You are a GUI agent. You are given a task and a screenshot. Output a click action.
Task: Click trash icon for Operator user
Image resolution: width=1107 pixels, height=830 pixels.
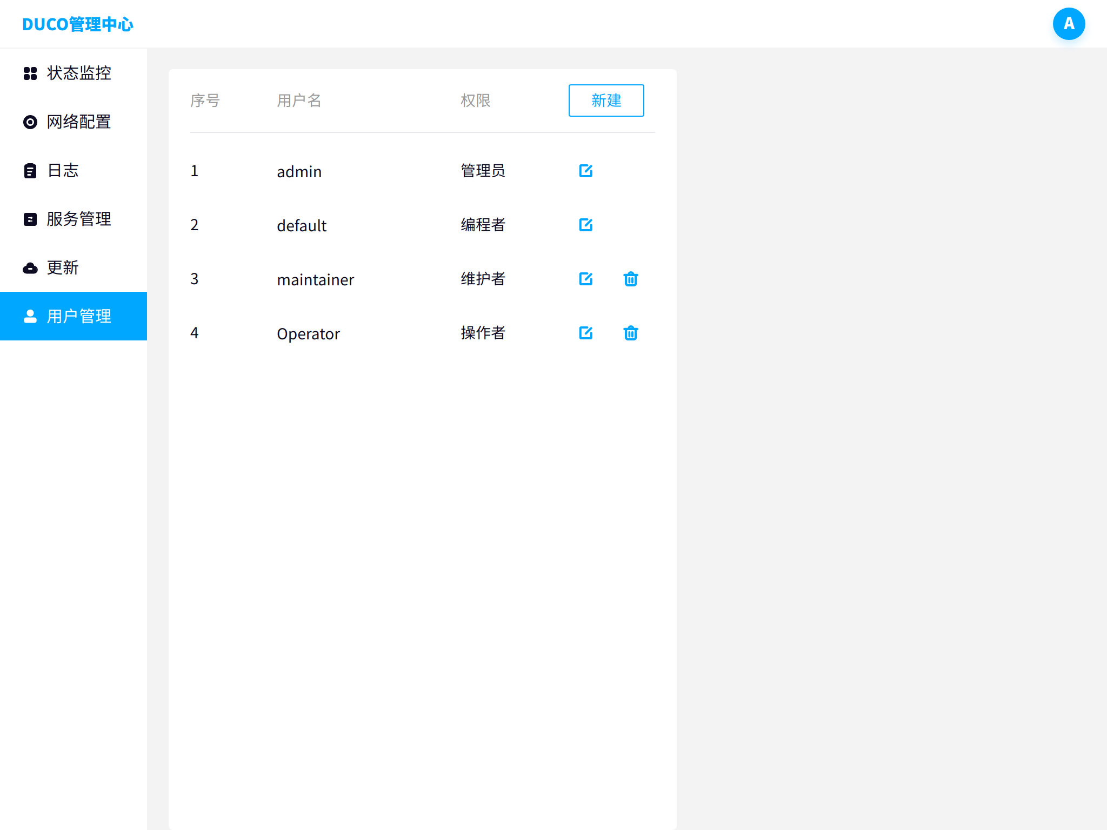(630, 333)
